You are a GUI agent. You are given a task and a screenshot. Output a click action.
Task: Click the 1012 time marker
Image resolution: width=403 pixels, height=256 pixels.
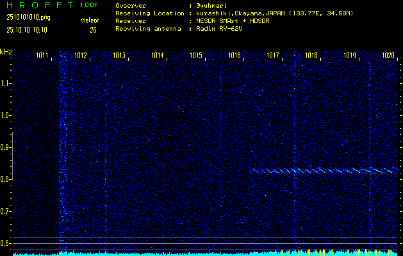[81, 55]
